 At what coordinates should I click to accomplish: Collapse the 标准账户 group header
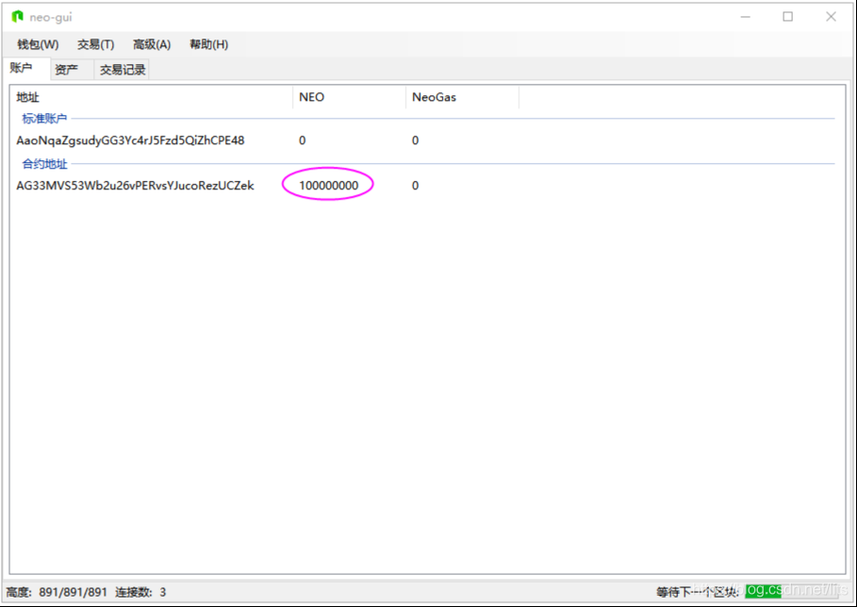(44, 119)
